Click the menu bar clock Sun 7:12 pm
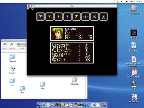Screen dimensions: 144x108 (x=135, y=1)
